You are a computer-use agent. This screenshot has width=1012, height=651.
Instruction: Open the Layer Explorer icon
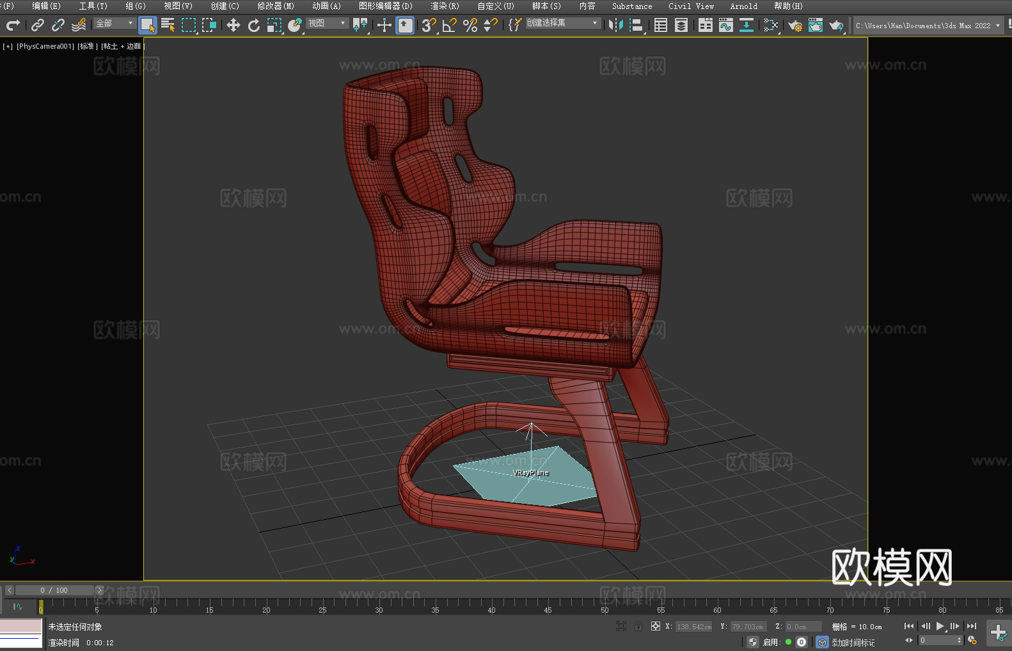(x=681, y=25)
